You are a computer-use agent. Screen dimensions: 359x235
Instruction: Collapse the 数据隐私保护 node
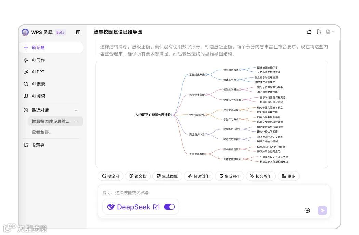pyautogui.click(x=240, y=129)
